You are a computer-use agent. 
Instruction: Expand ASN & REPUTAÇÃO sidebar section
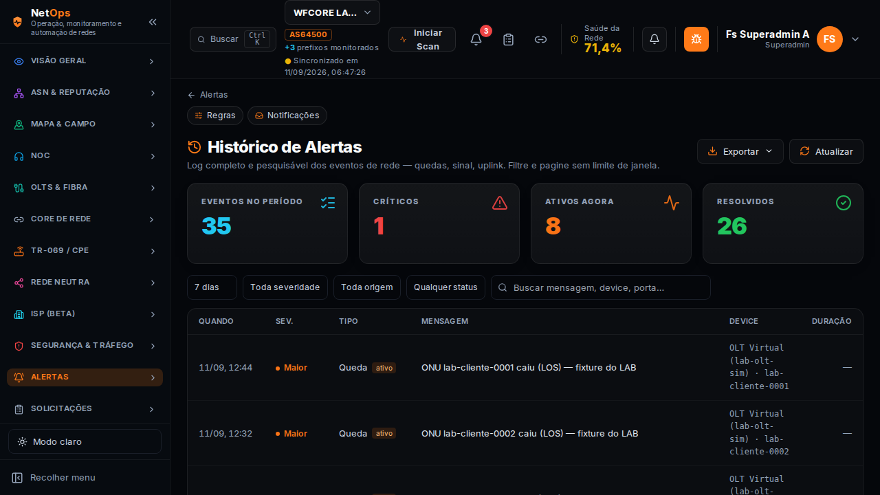coord(85,93)
